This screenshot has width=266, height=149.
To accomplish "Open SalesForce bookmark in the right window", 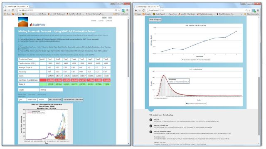I will tap(172, 14).
